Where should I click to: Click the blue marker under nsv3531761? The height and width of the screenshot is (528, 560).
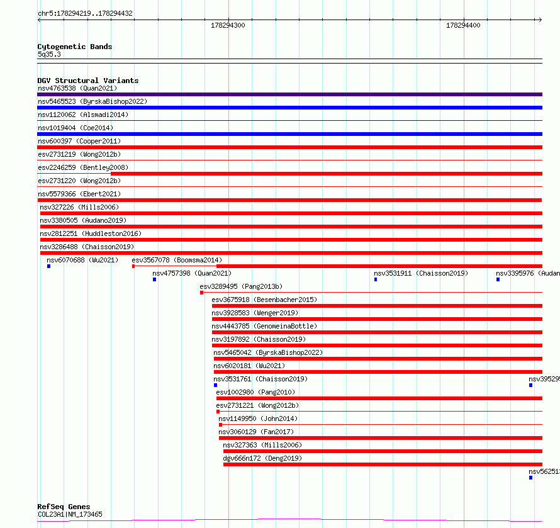coord(215,386)
